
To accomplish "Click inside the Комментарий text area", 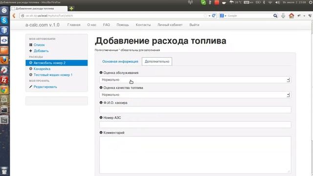I will 195,155.
